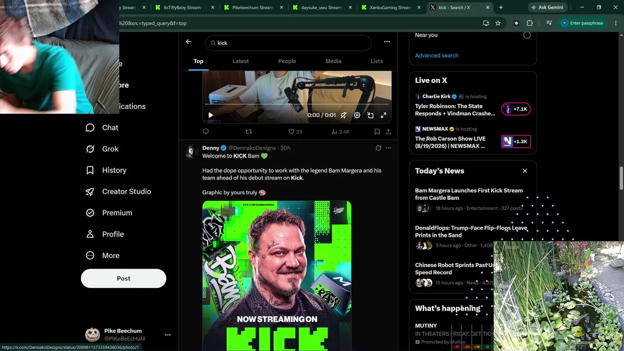
Task: Open search options three-dot menu
Action: 387,42
